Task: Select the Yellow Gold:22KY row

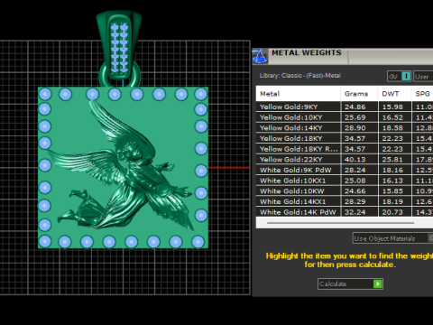Action: pos(345,160)
